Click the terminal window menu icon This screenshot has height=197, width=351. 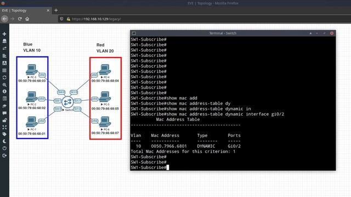(x=134, y=33)
